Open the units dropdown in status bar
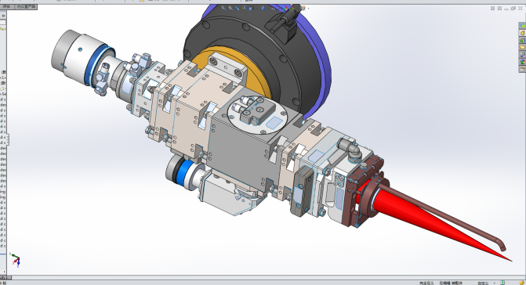Image resolution: width=526 pixels, height=285 pixels. point(495,283)
